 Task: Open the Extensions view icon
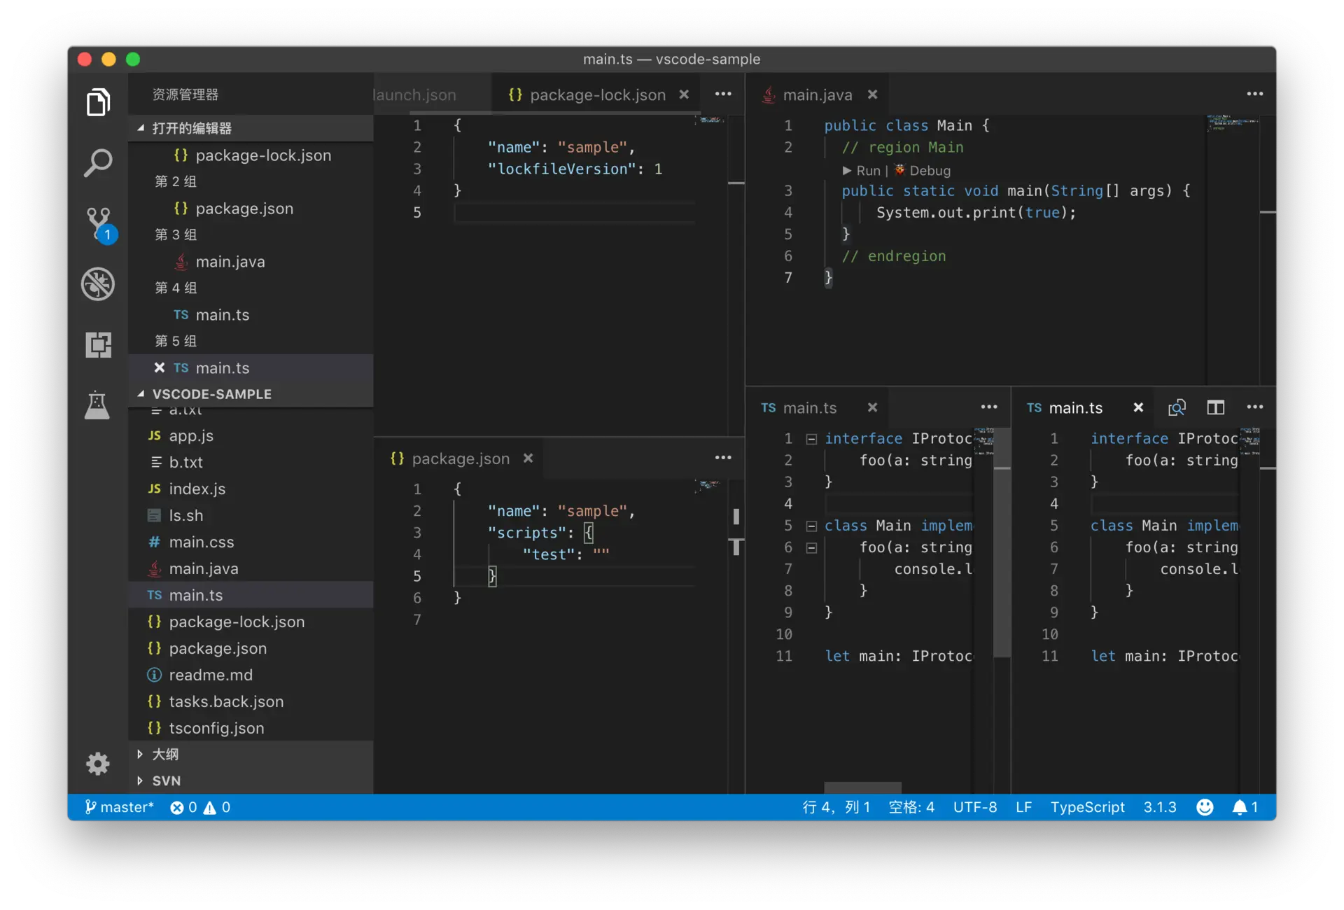(x=98, y=344)
